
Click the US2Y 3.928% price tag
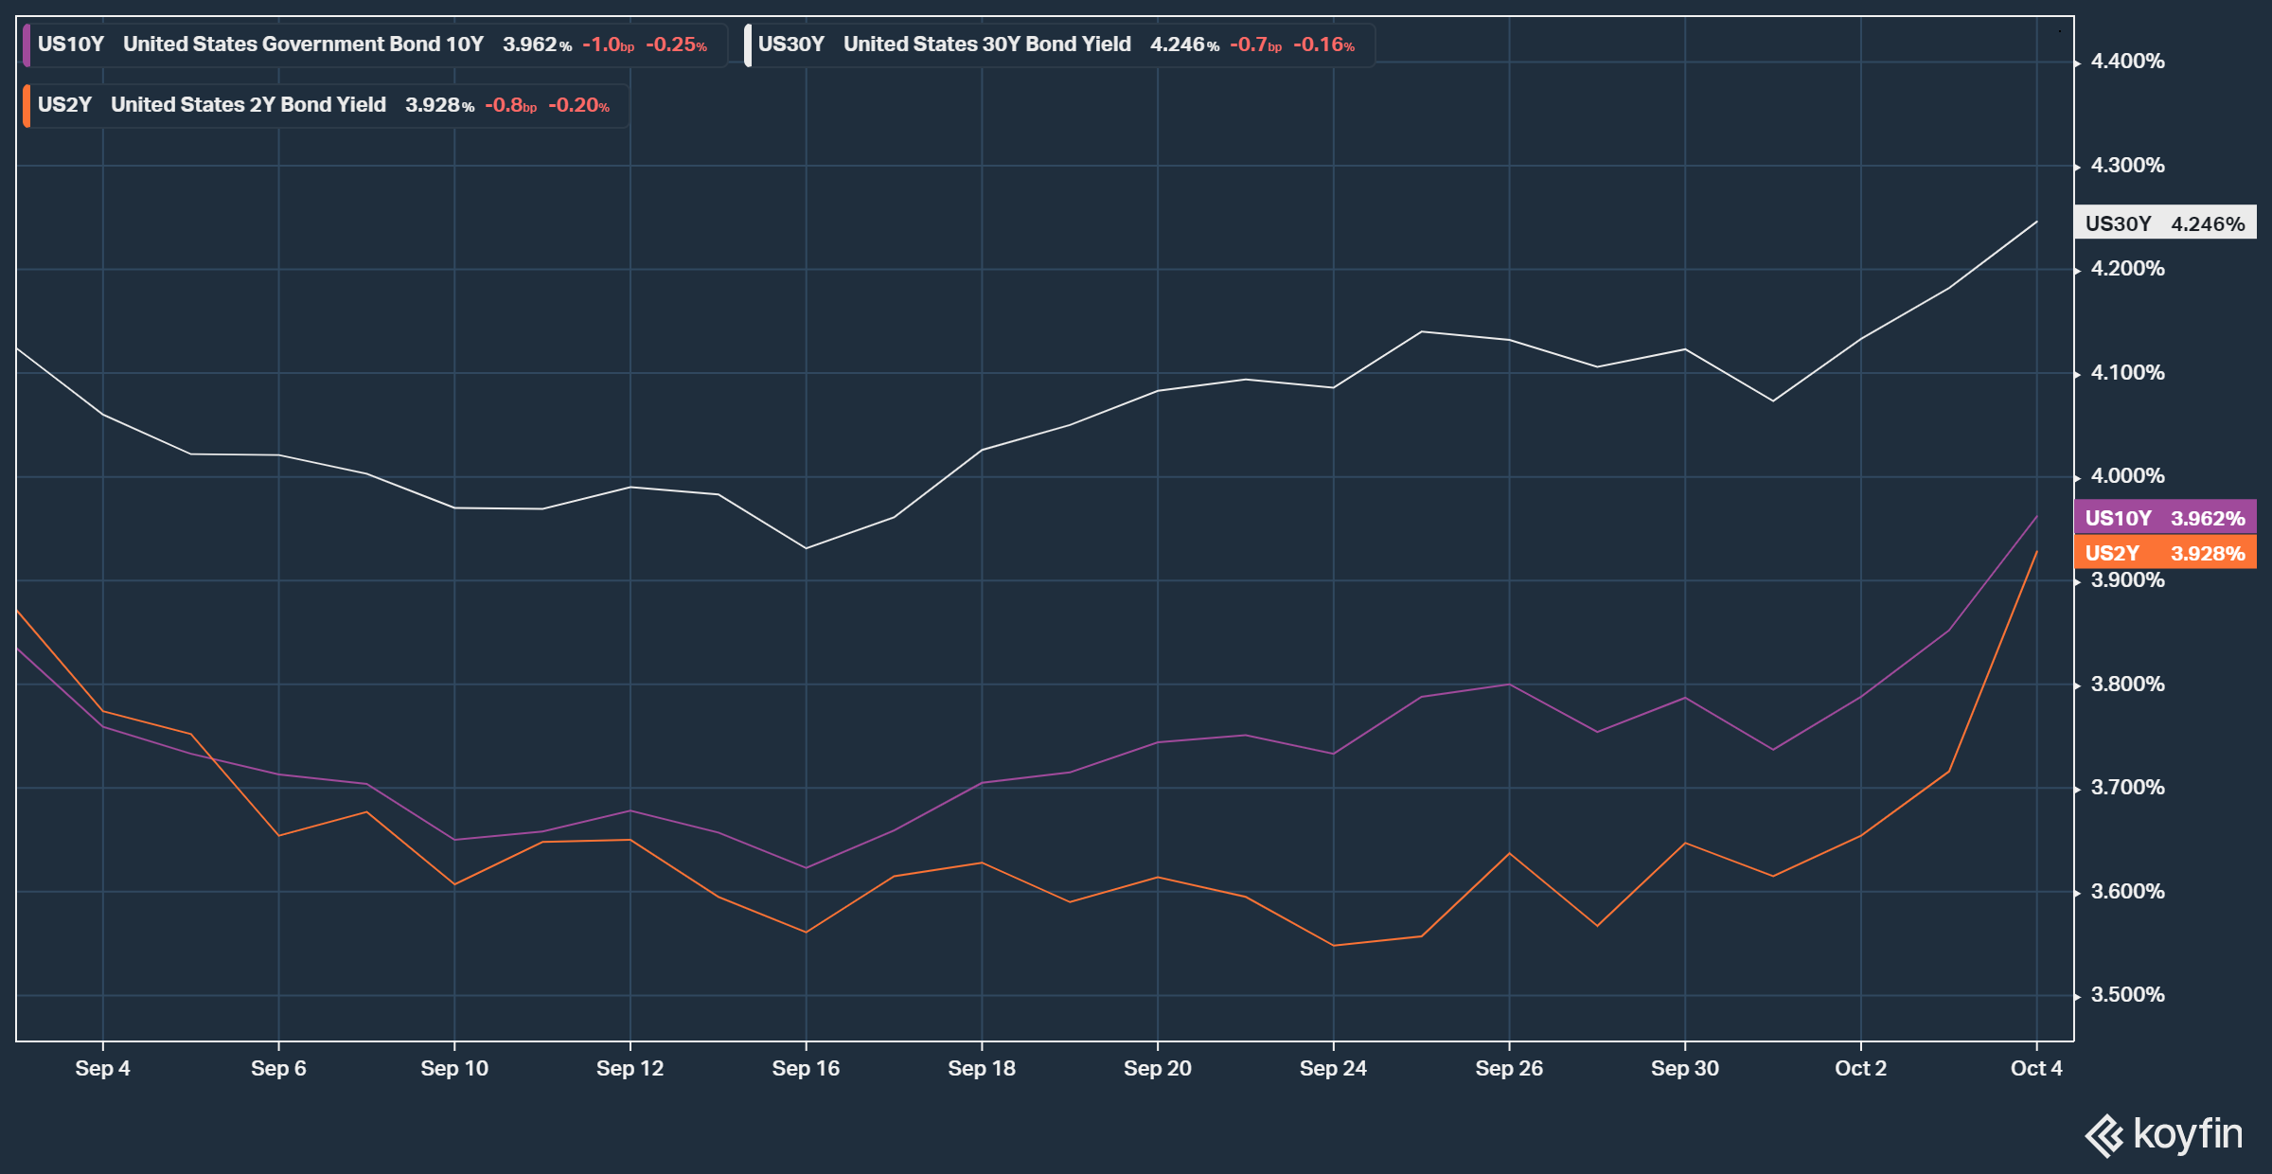coord(2165,553)
